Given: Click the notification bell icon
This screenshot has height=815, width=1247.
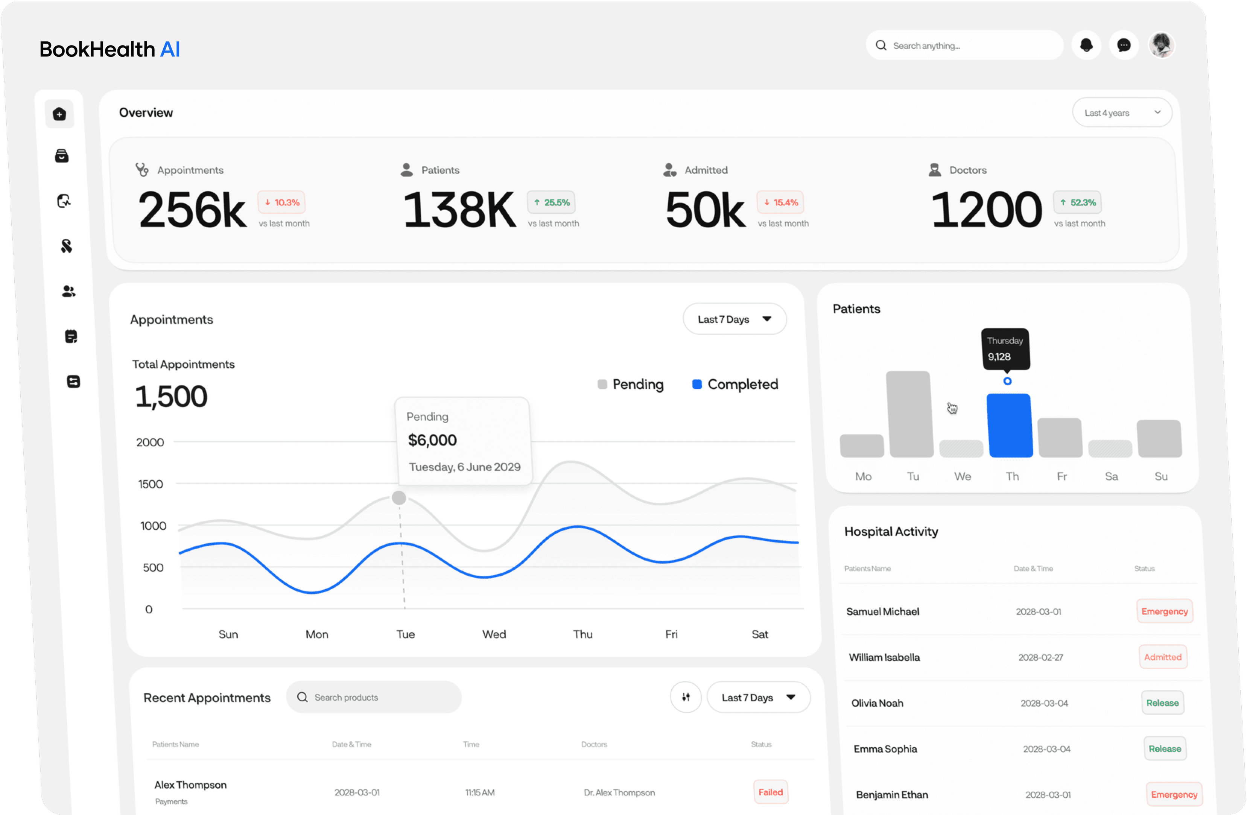Looking at the screenshot, I should (1086, 46).
